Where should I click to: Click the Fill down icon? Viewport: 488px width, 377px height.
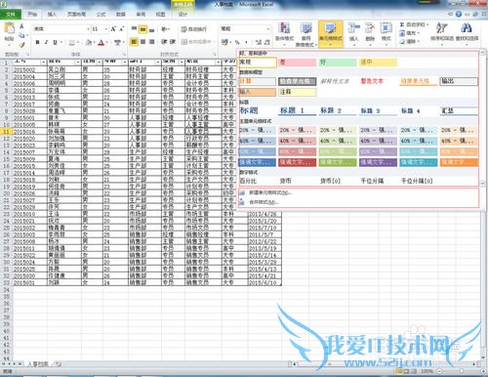[x=402, y=33]
